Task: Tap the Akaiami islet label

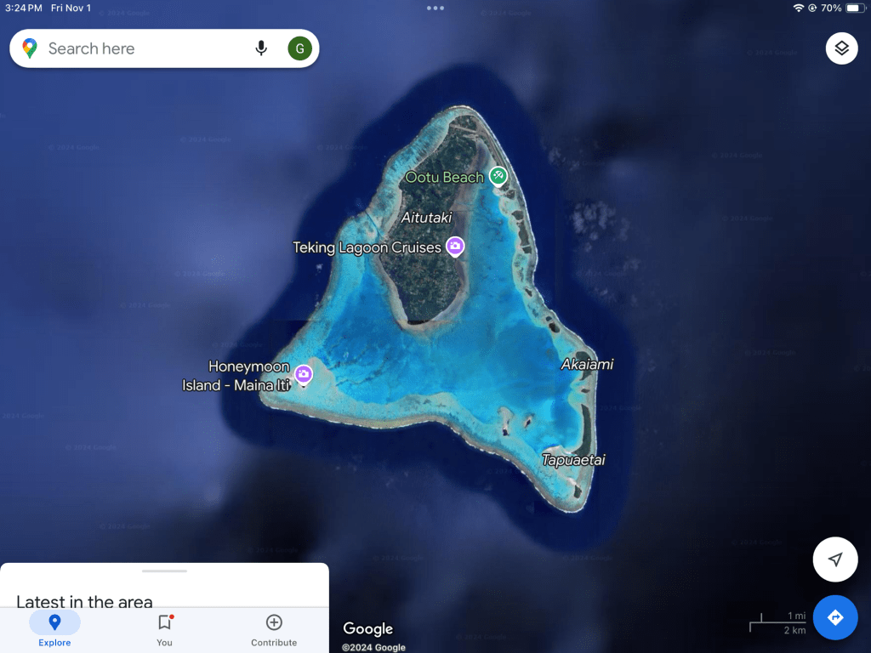Action: 587,364
